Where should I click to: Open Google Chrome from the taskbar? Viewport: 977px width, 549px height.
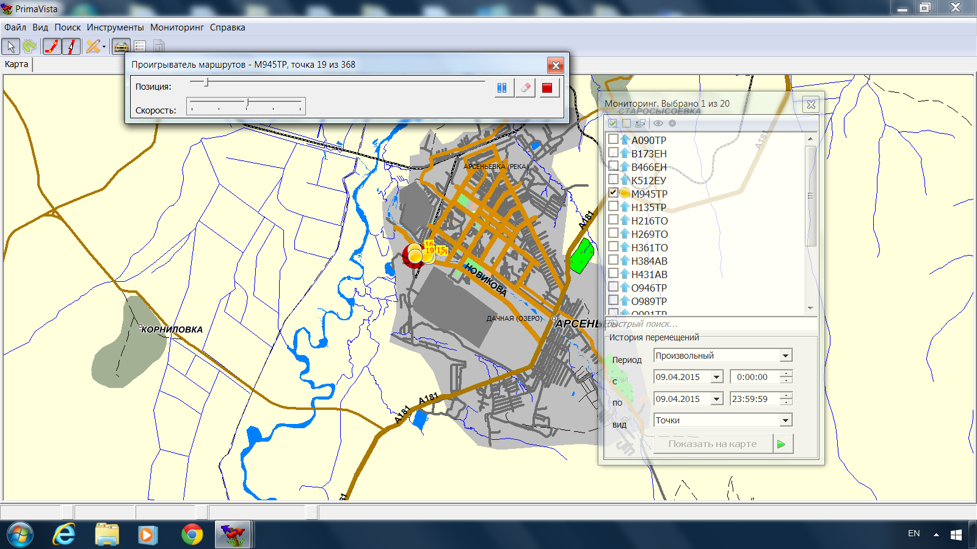click(x=192, y=534)
